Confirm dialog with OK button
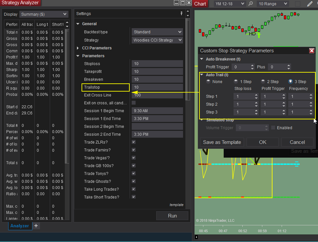This screenshot has width=318, height=242. coord(263,142)
